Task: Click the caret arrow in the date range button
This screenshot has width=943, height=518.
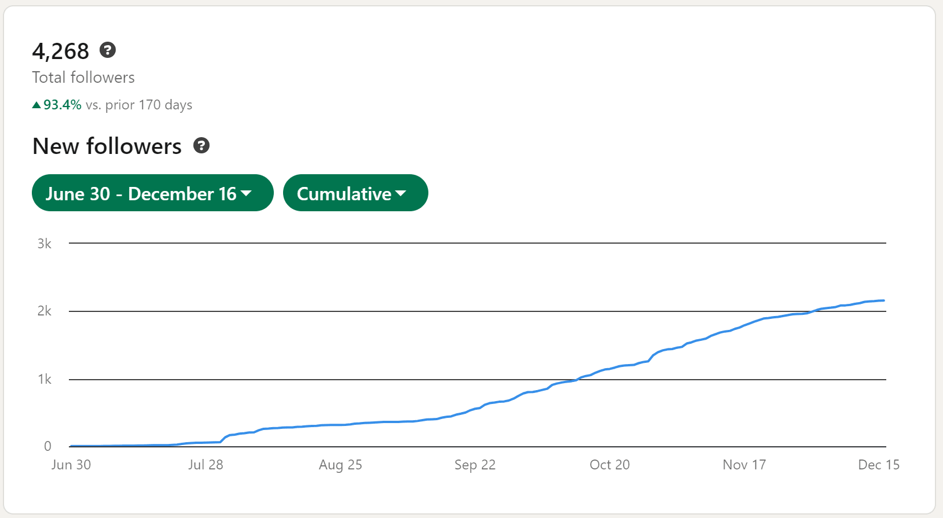Action: (x=246, y=193)
